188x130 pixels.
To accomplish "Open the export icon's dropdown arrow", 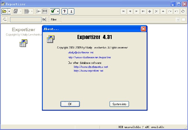I will point(20,11).
